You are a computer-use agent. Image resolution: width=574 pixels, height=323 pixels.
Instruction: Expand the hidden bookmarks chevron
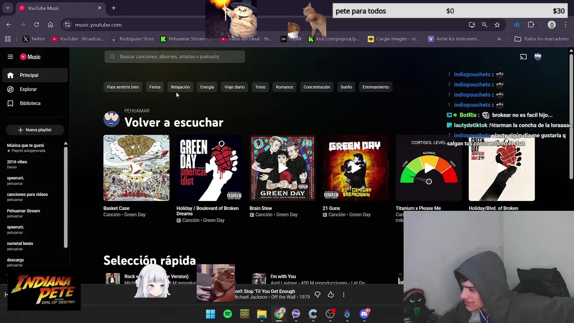pyautogui.click(x=499, y=39)
